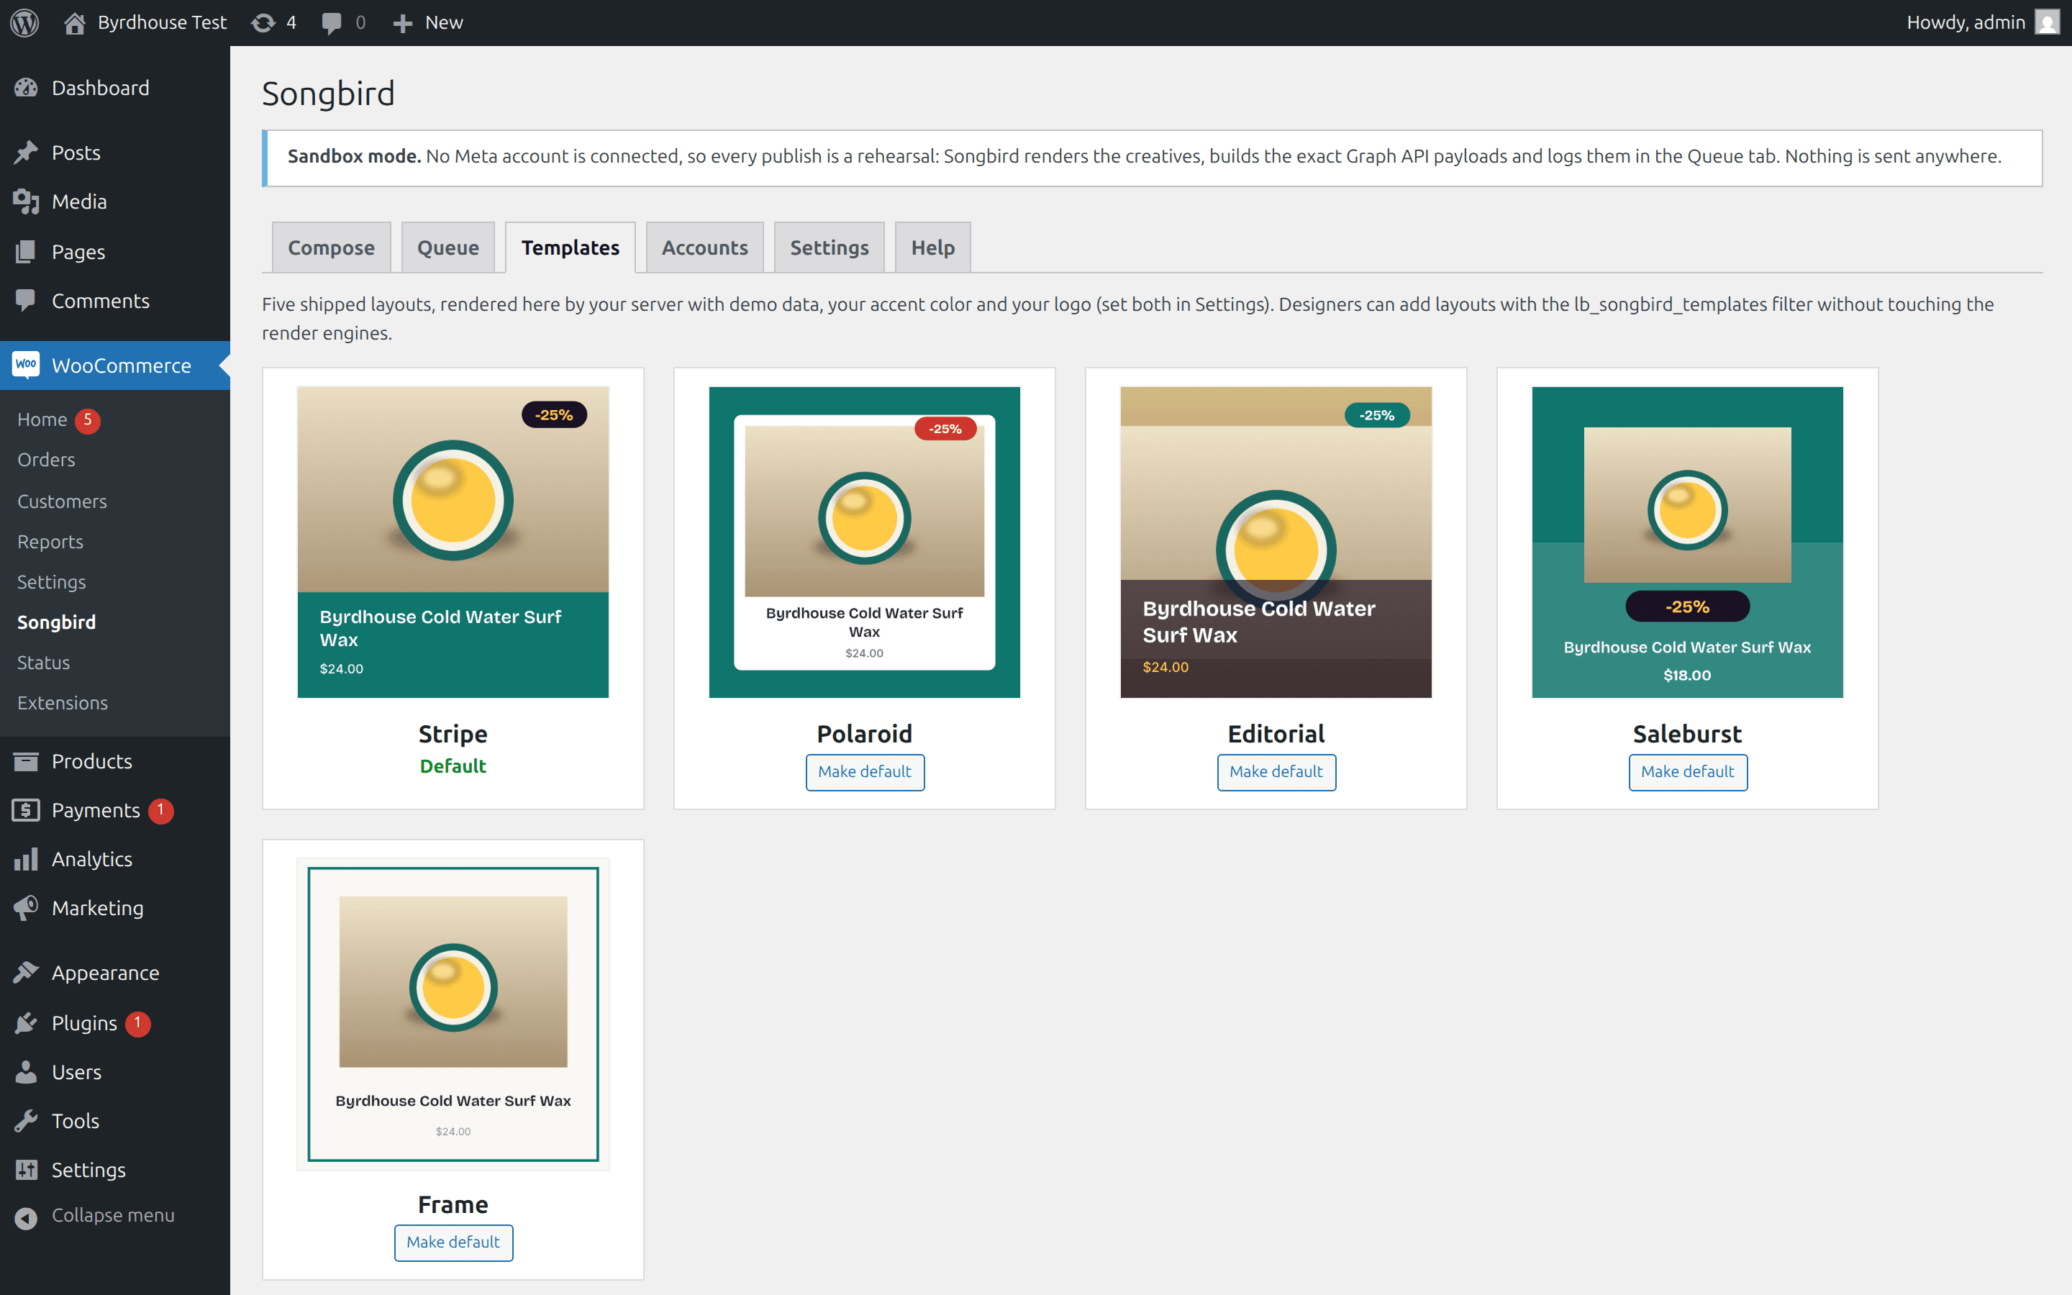Open the Songbird submenu item
Image resolution: width=2072 pixels, height=1295 pixels.
[x=57, y=622]
